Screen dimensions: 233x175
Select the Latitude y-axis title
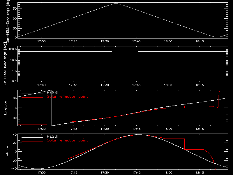point(7,152)
